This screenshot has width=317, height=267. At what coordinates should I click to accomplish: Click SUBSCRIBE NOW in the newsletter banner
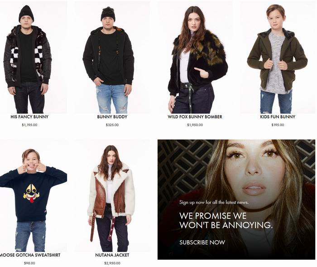click(202, 243)
